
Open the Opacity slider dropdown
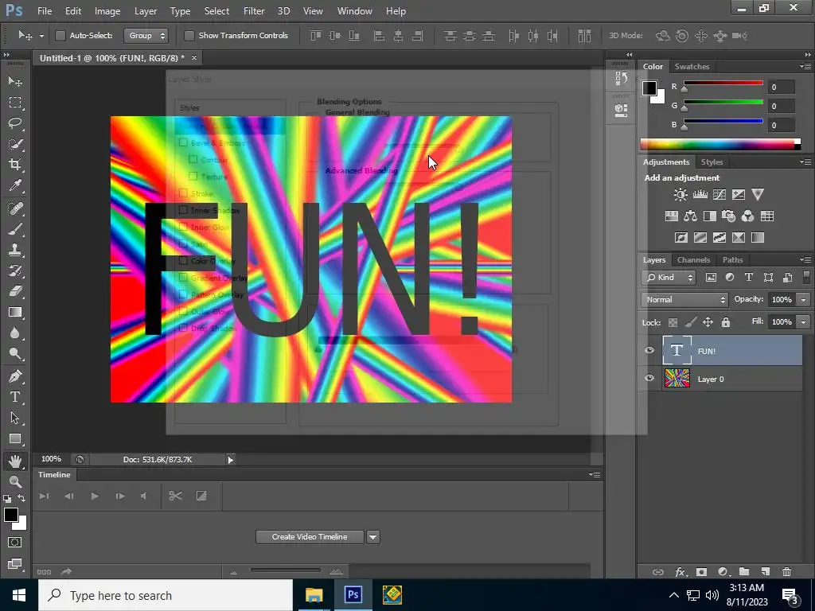point(804,300)
